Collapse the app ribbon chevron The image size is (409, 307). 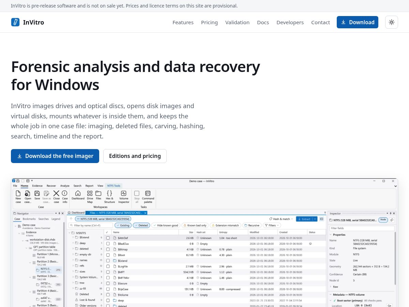point(395,186)
